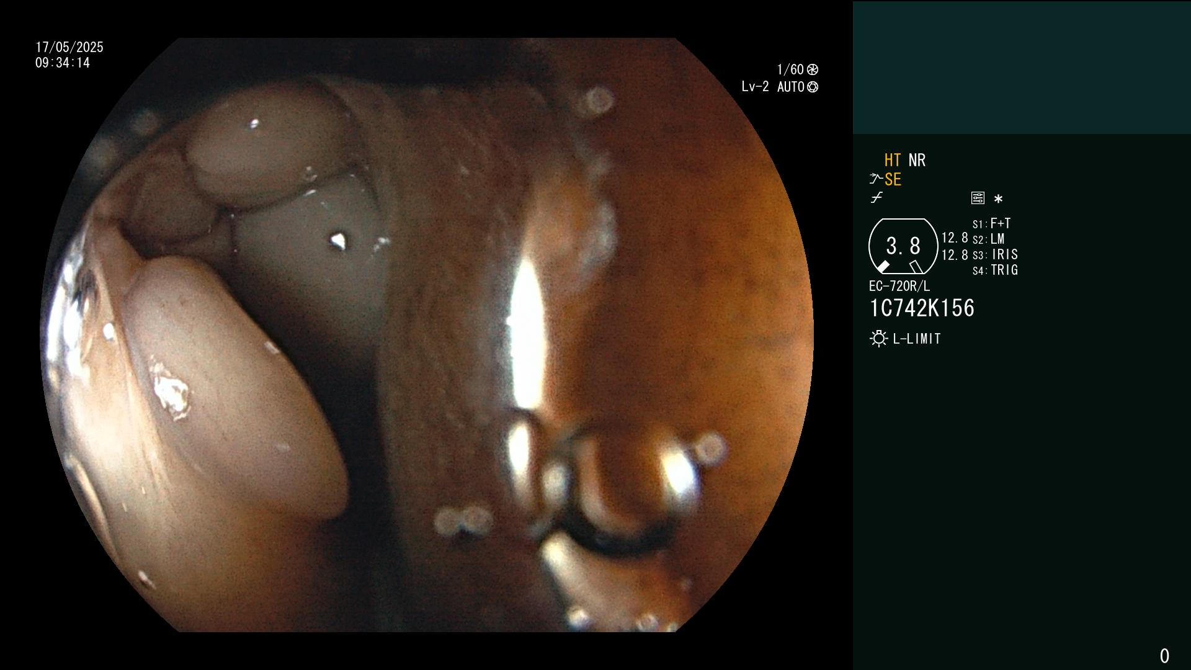
Task: Click the tone curve icon below SE
Action: coord(877,198)
